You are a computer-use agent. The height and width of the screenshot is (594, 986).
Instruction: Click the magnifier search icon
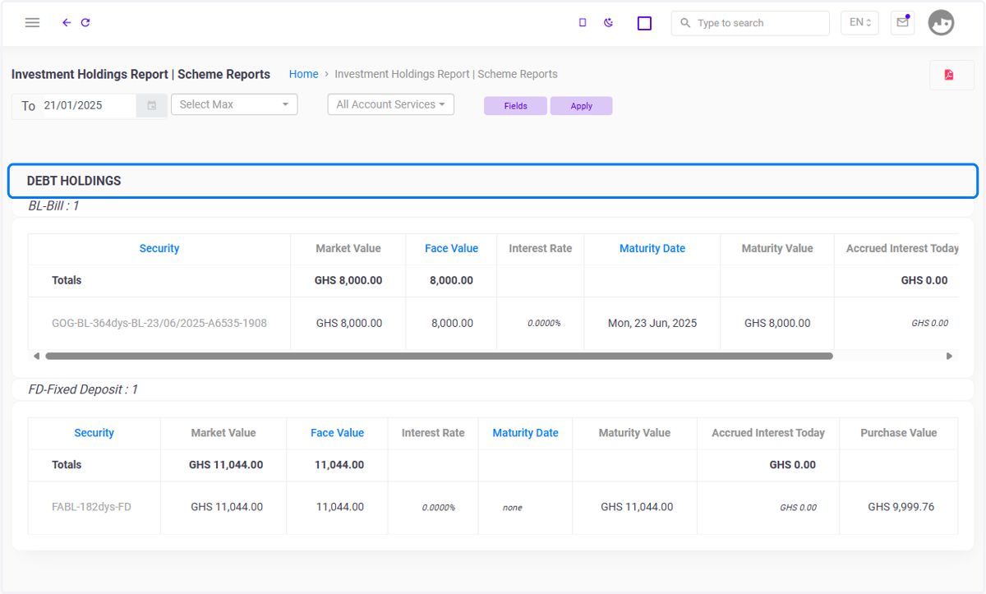685,23
